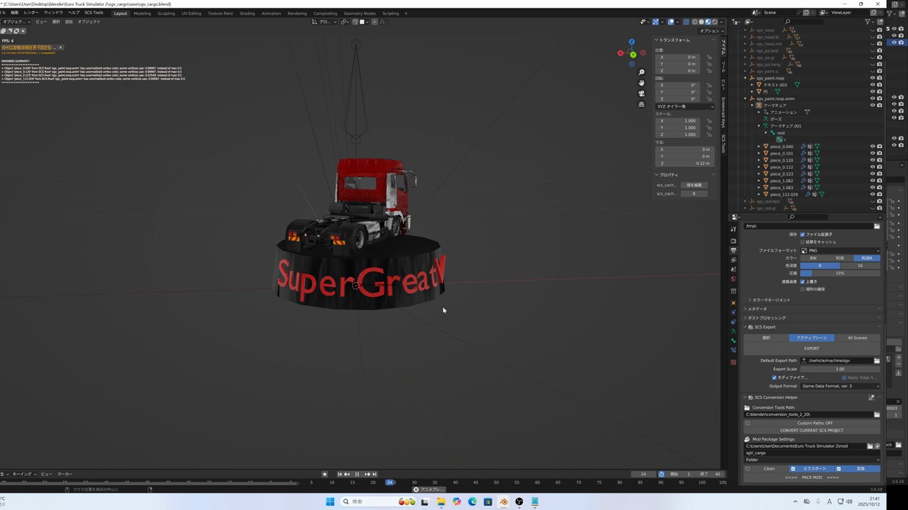Open Microsoft Edge from the taskbar
Screen dimensions: 908x510
472,501
